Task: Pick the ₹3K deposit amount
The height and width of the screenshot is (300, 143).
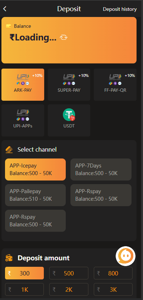Action: pyautogui.click(x=113, y=290)
